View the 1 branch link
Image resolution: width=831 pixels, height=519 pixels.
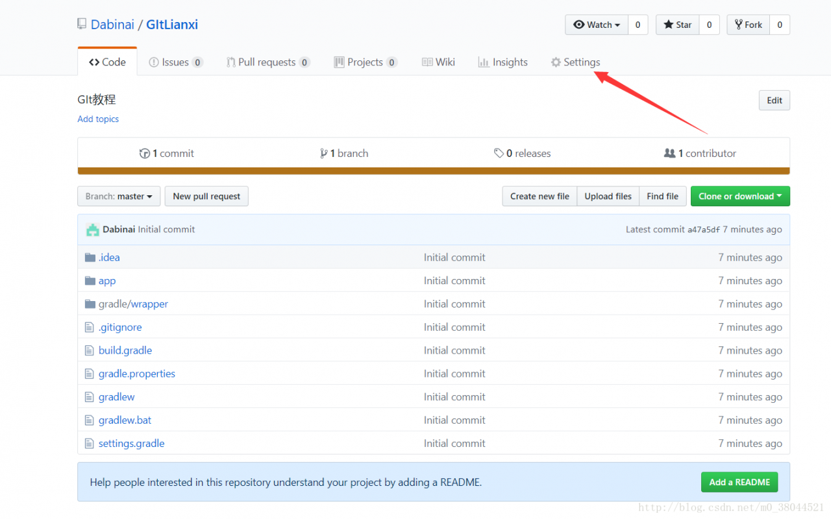click(344, 154)
